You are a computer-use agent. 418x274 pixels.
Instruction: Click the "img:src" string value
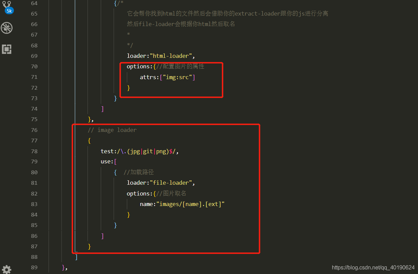(178, 77)
